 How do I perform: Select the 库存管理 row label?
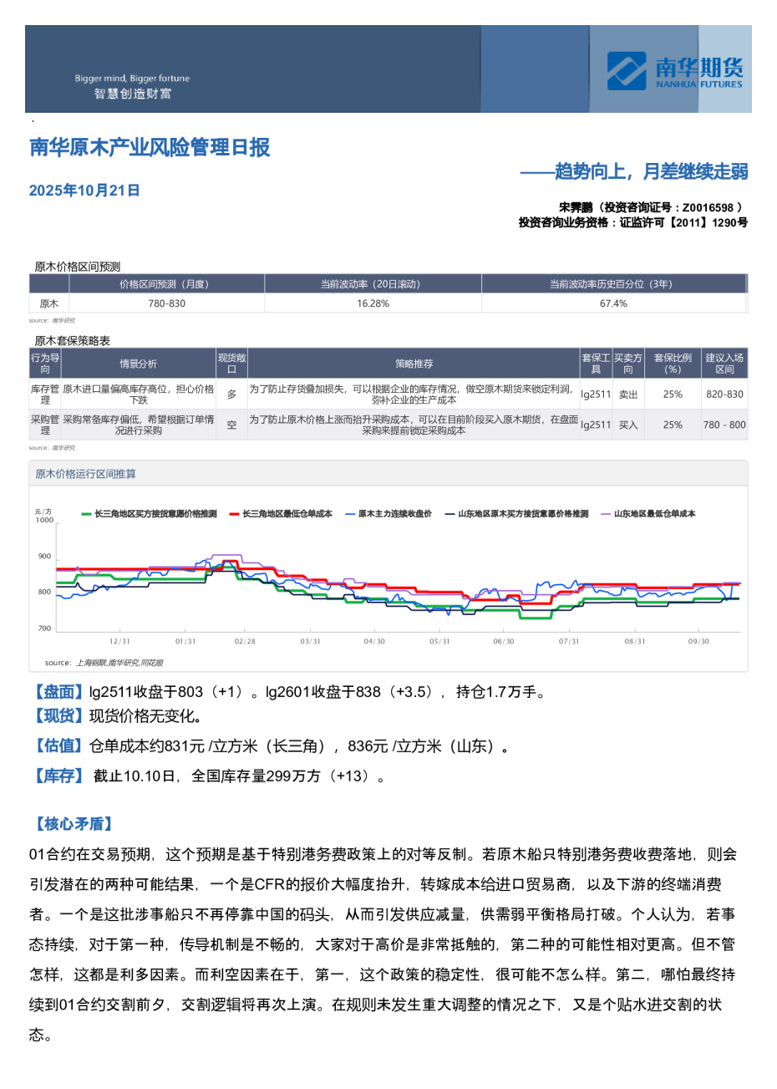pos(45,394)
